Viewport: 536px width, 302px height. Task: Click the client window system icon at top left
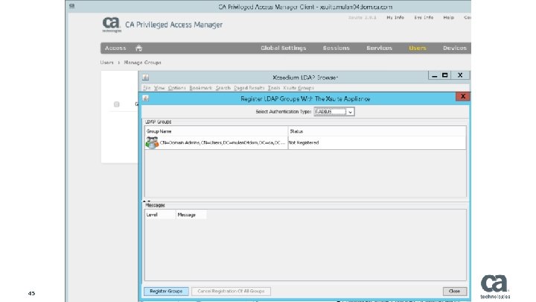point(71,6)
